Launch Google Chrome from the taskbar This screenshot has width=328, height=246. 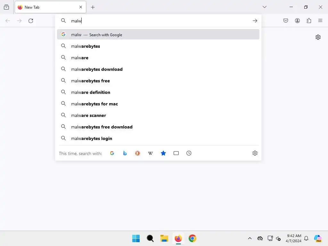(193, 238)
